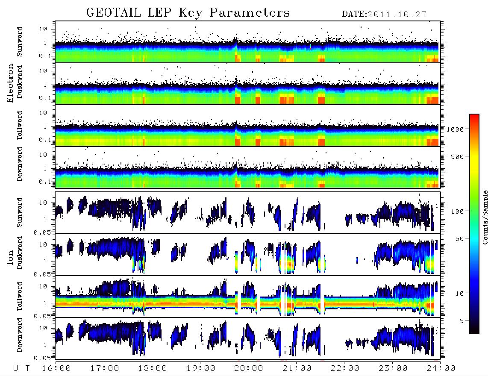Click the '500' colorbar tick value
This screenshot has width=488, height=376.
(x=457, y=156)
